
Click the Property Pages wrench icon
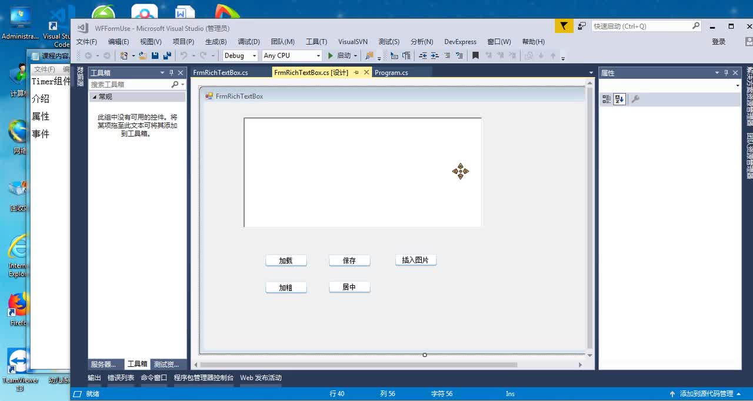click(x=635, y=99)
